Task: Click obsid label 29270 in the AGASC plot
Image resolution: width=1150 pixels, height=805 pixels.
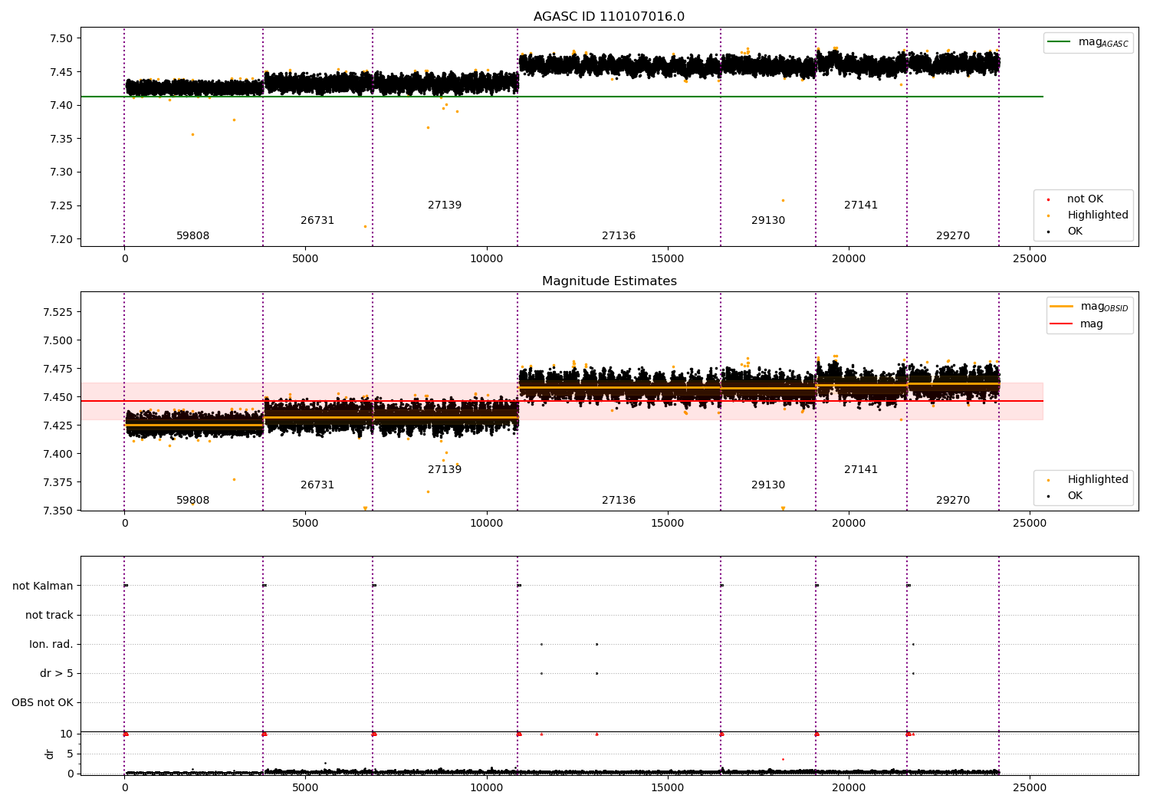Action: click(953, 236)
